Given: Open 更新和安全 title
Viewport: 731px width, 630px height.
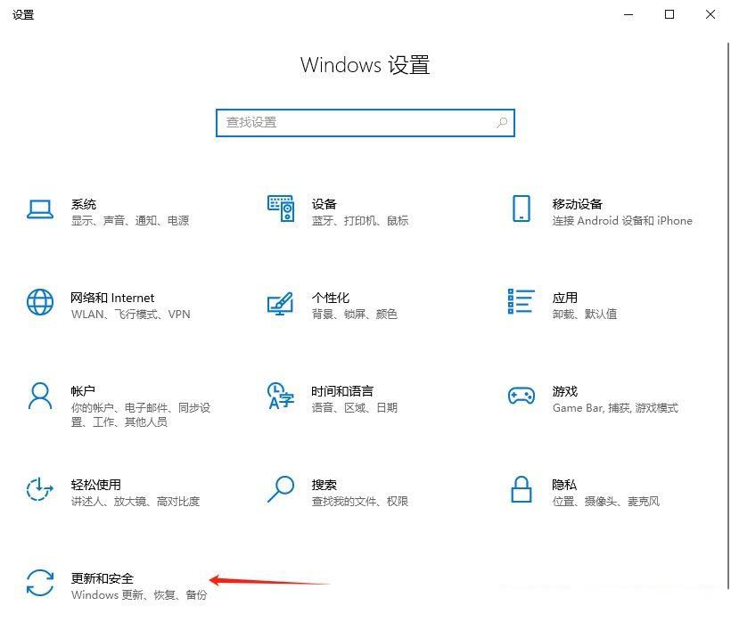Looking at the screenshot, I should click(x=103, y=578).
